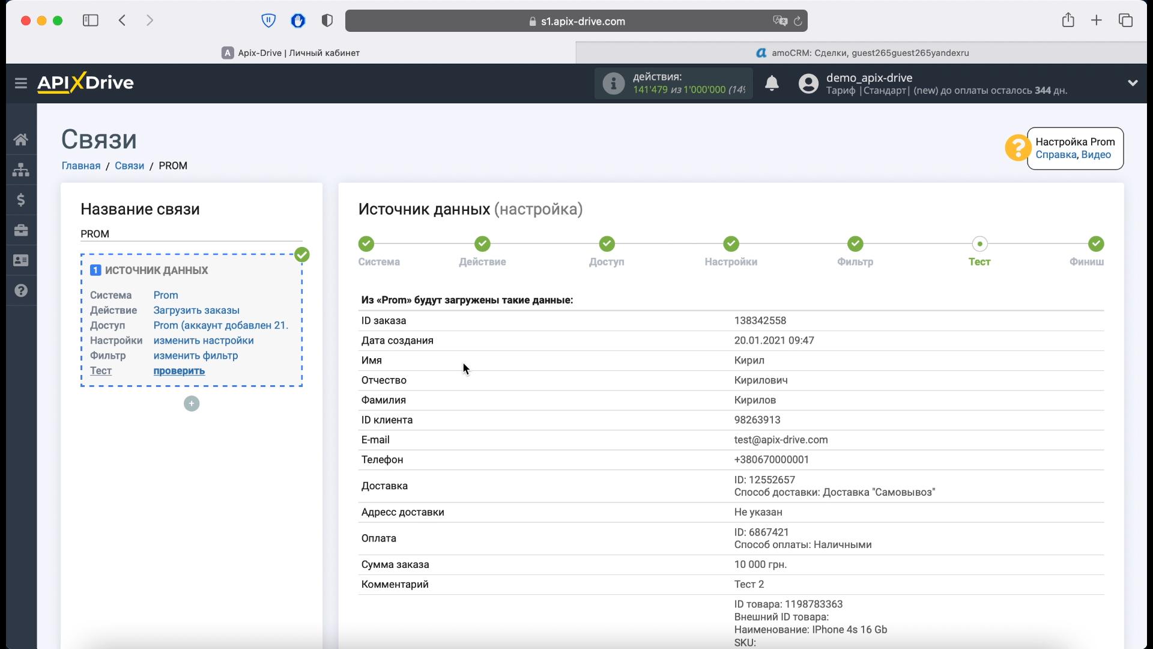Click the Адресс доставки row label
Image resolution: width=1153 pixels, height=649 pixels.
(x=402, y=513)
